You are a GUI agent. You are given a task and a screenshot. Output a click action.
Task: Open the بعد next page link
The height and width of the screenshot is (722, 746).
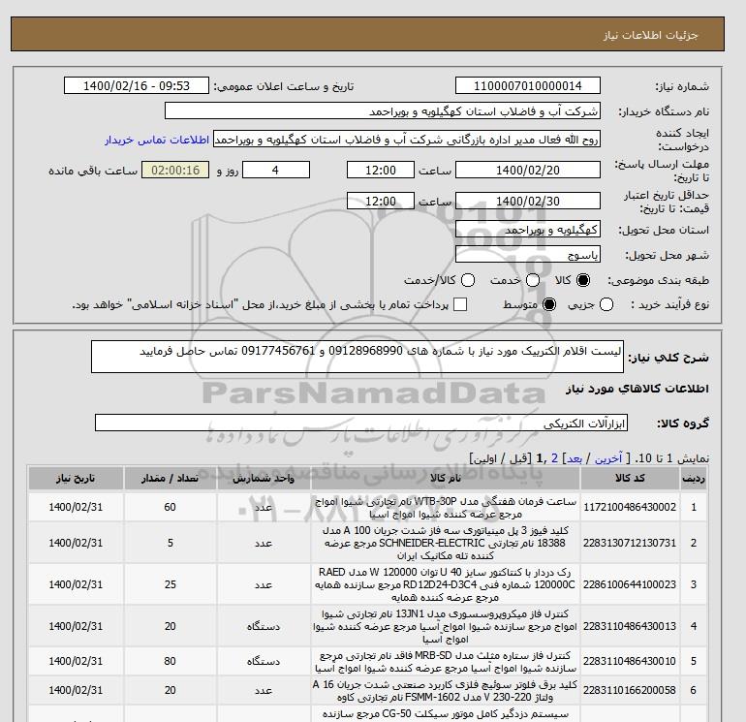575,458
